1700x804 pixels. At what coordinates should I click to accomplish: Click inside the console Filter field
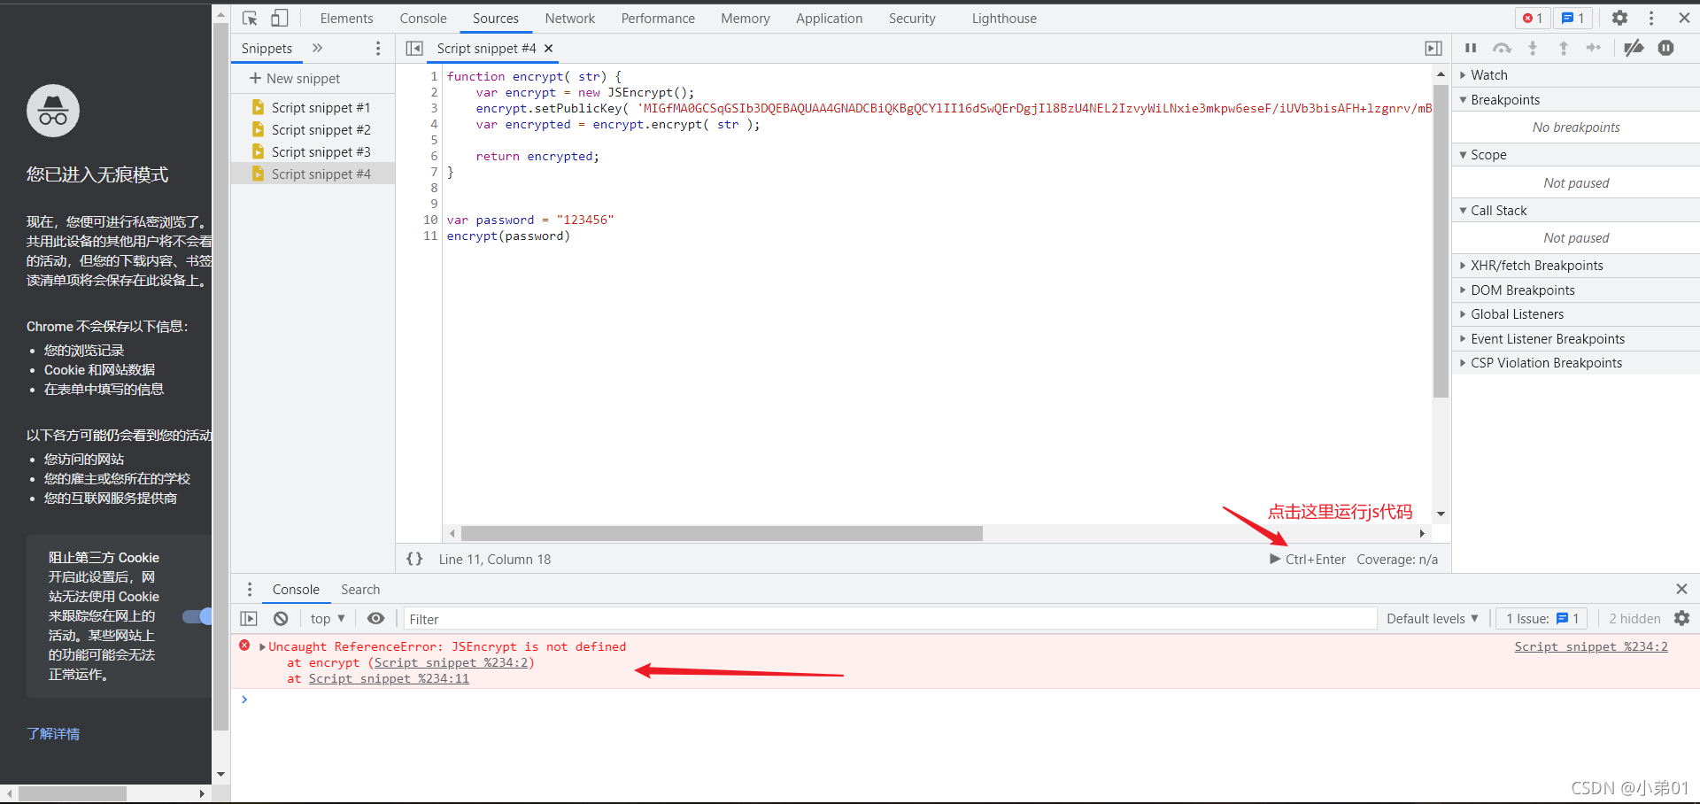(620, 618)
